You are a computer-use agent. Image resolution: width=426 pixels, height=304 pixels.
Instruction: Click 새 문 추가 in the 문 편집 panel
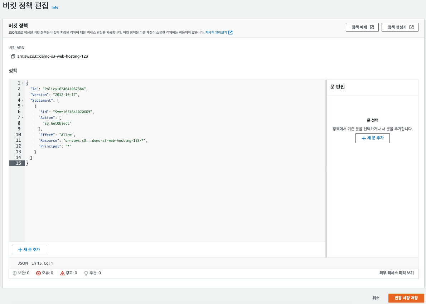372,138
